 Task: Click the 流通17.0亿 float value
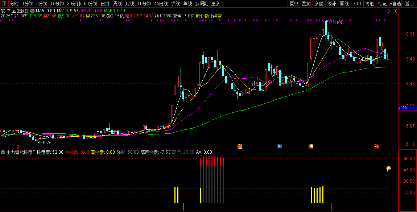point(183,16)
